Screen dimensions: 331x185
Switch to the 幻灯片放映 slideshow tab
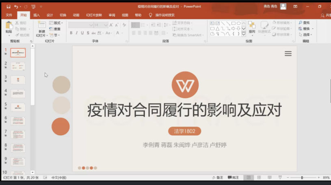94,15
